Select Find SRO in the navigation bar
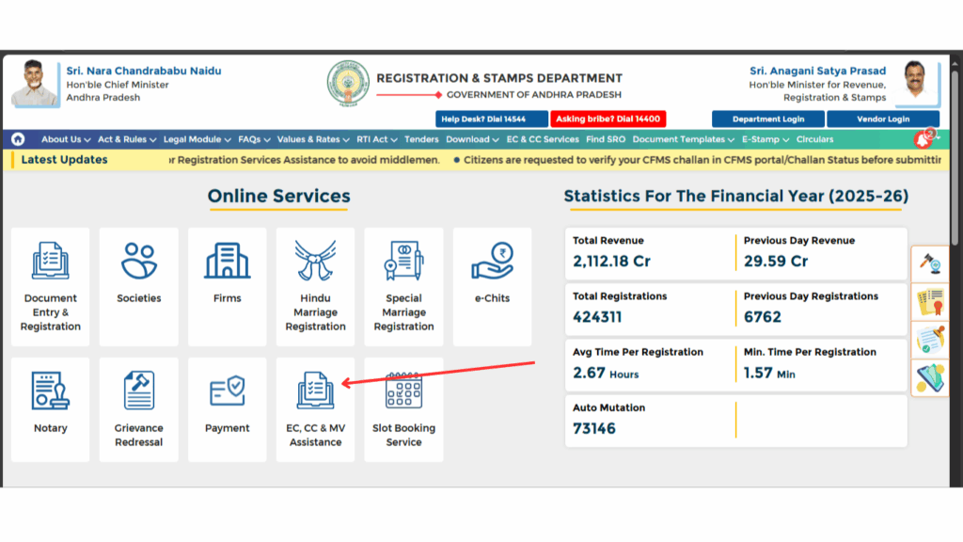The image size is (963, 542). coord(607,139)
